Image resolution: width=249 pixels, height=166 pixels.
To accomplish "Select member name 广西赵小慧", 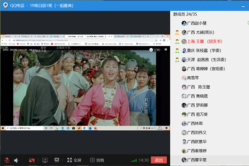I will point(197,23).
